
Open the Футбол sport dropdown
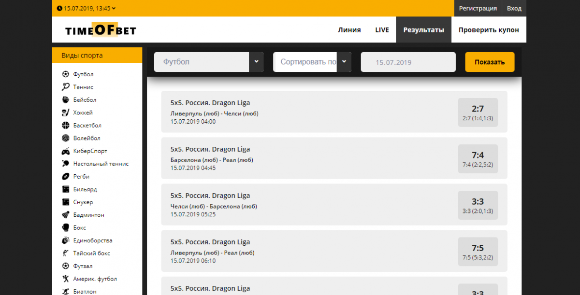pos(209,62)
